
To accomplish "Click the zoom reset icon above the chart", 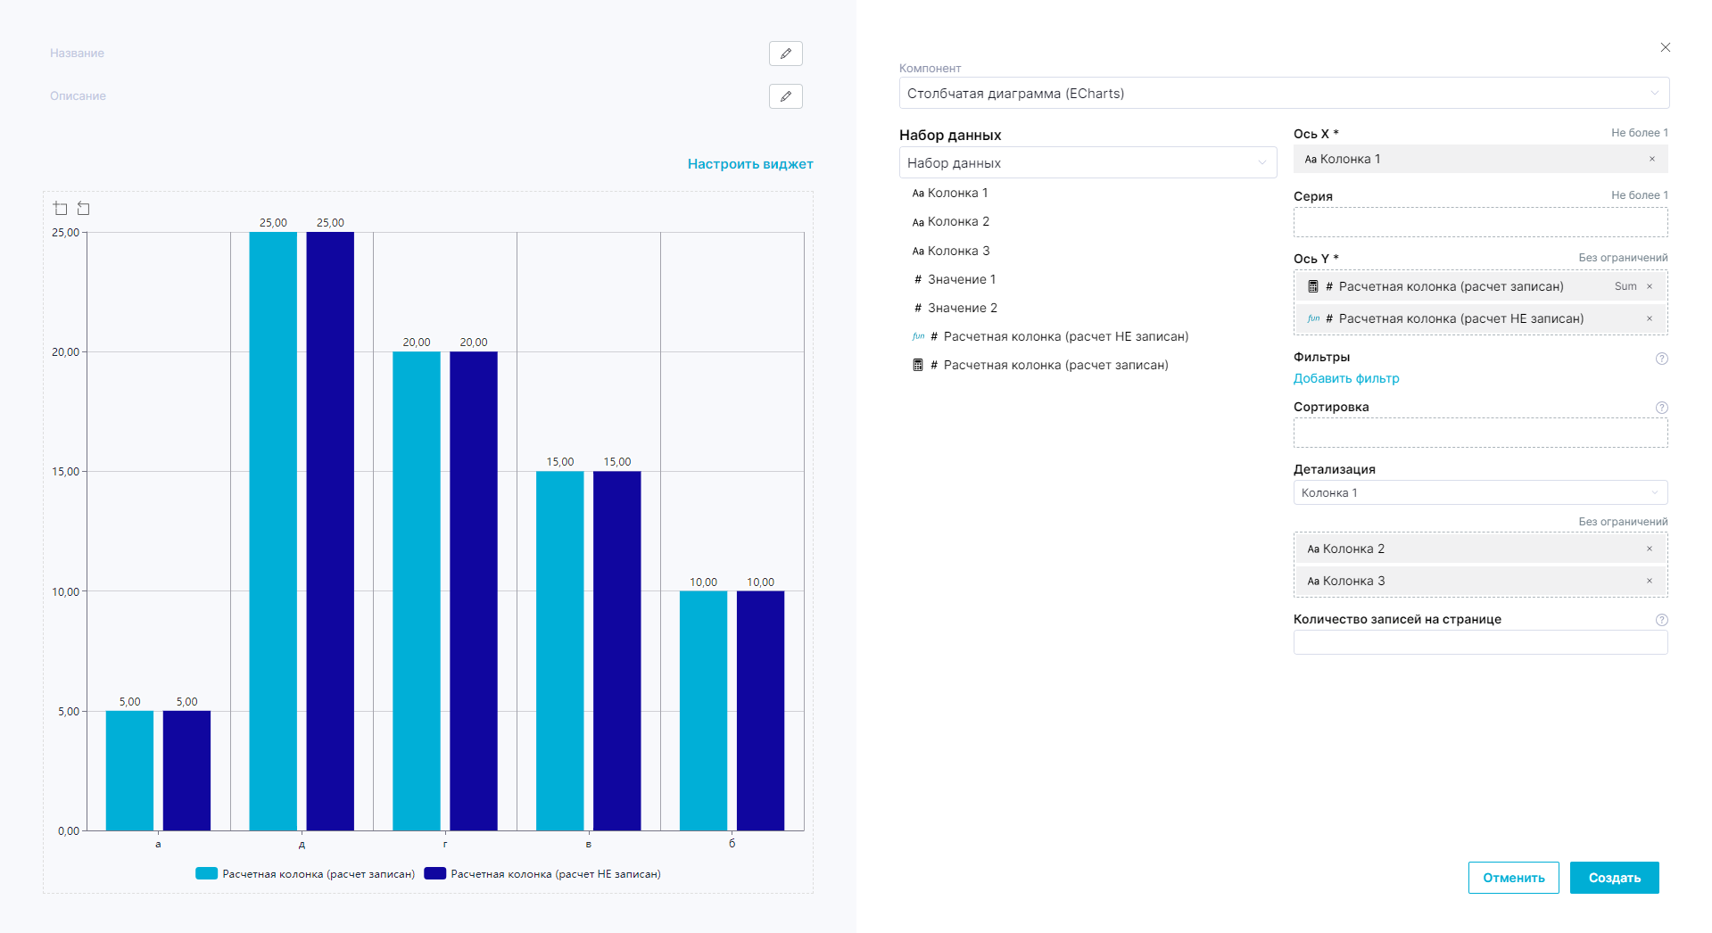I will [84, 209].
